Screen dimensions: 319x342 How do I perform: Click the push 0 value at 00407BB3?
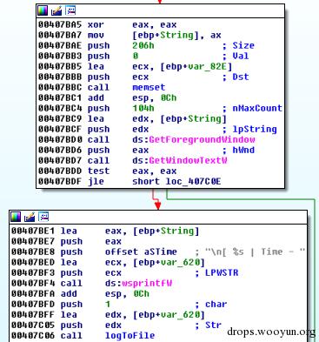[136, 56]
